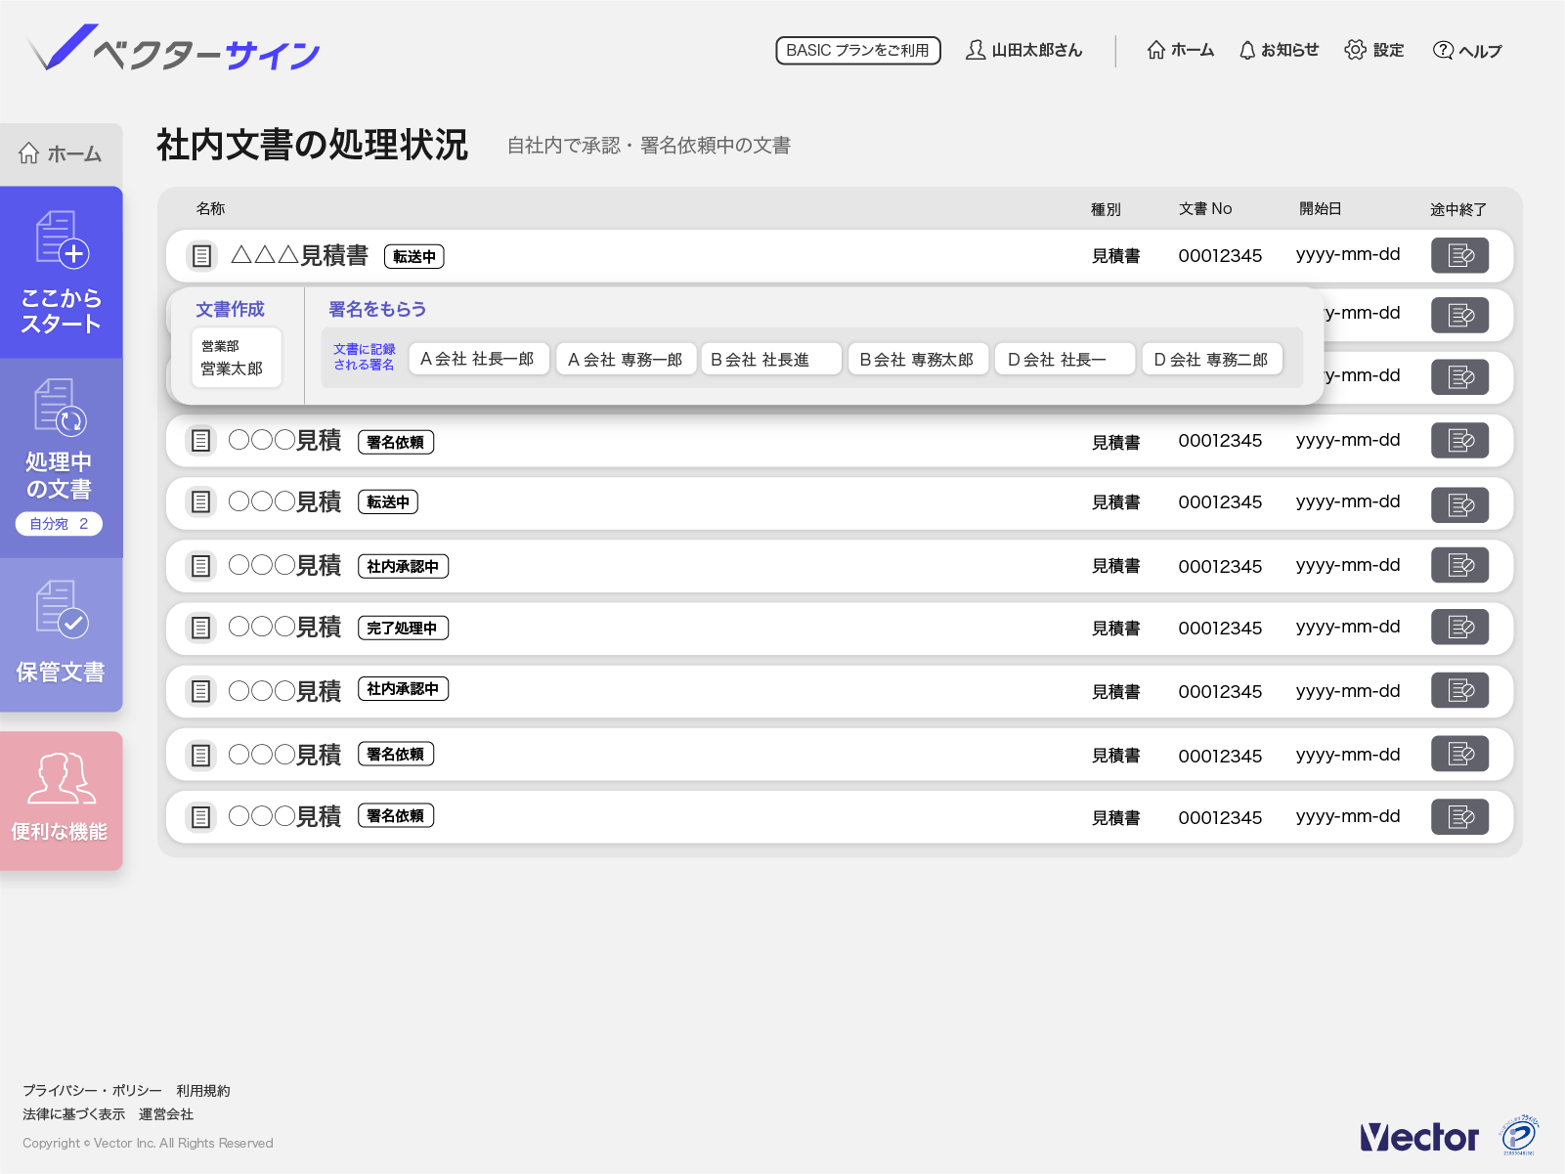This screenshot has height=1174, width=1565.
Task: Click the 途中終了 icon of ○○○見積 転送中 row
Action: click(x=1460, y=504)
